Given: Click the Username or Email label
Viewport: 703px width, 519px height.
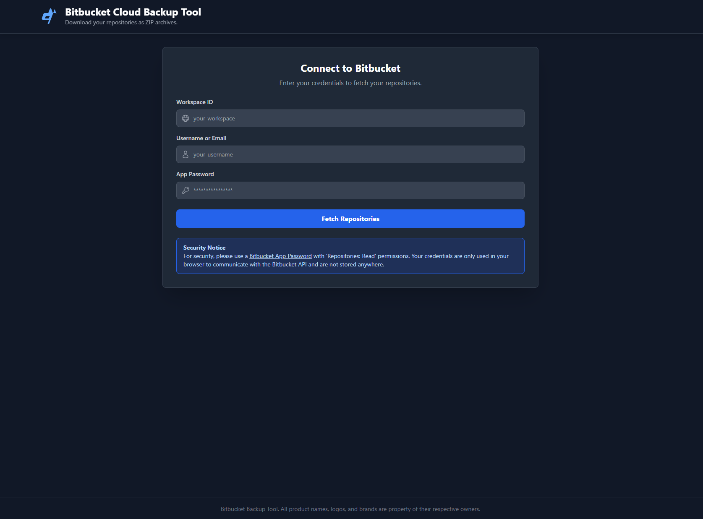Looking at the screenshot, I should click(201, 138).
